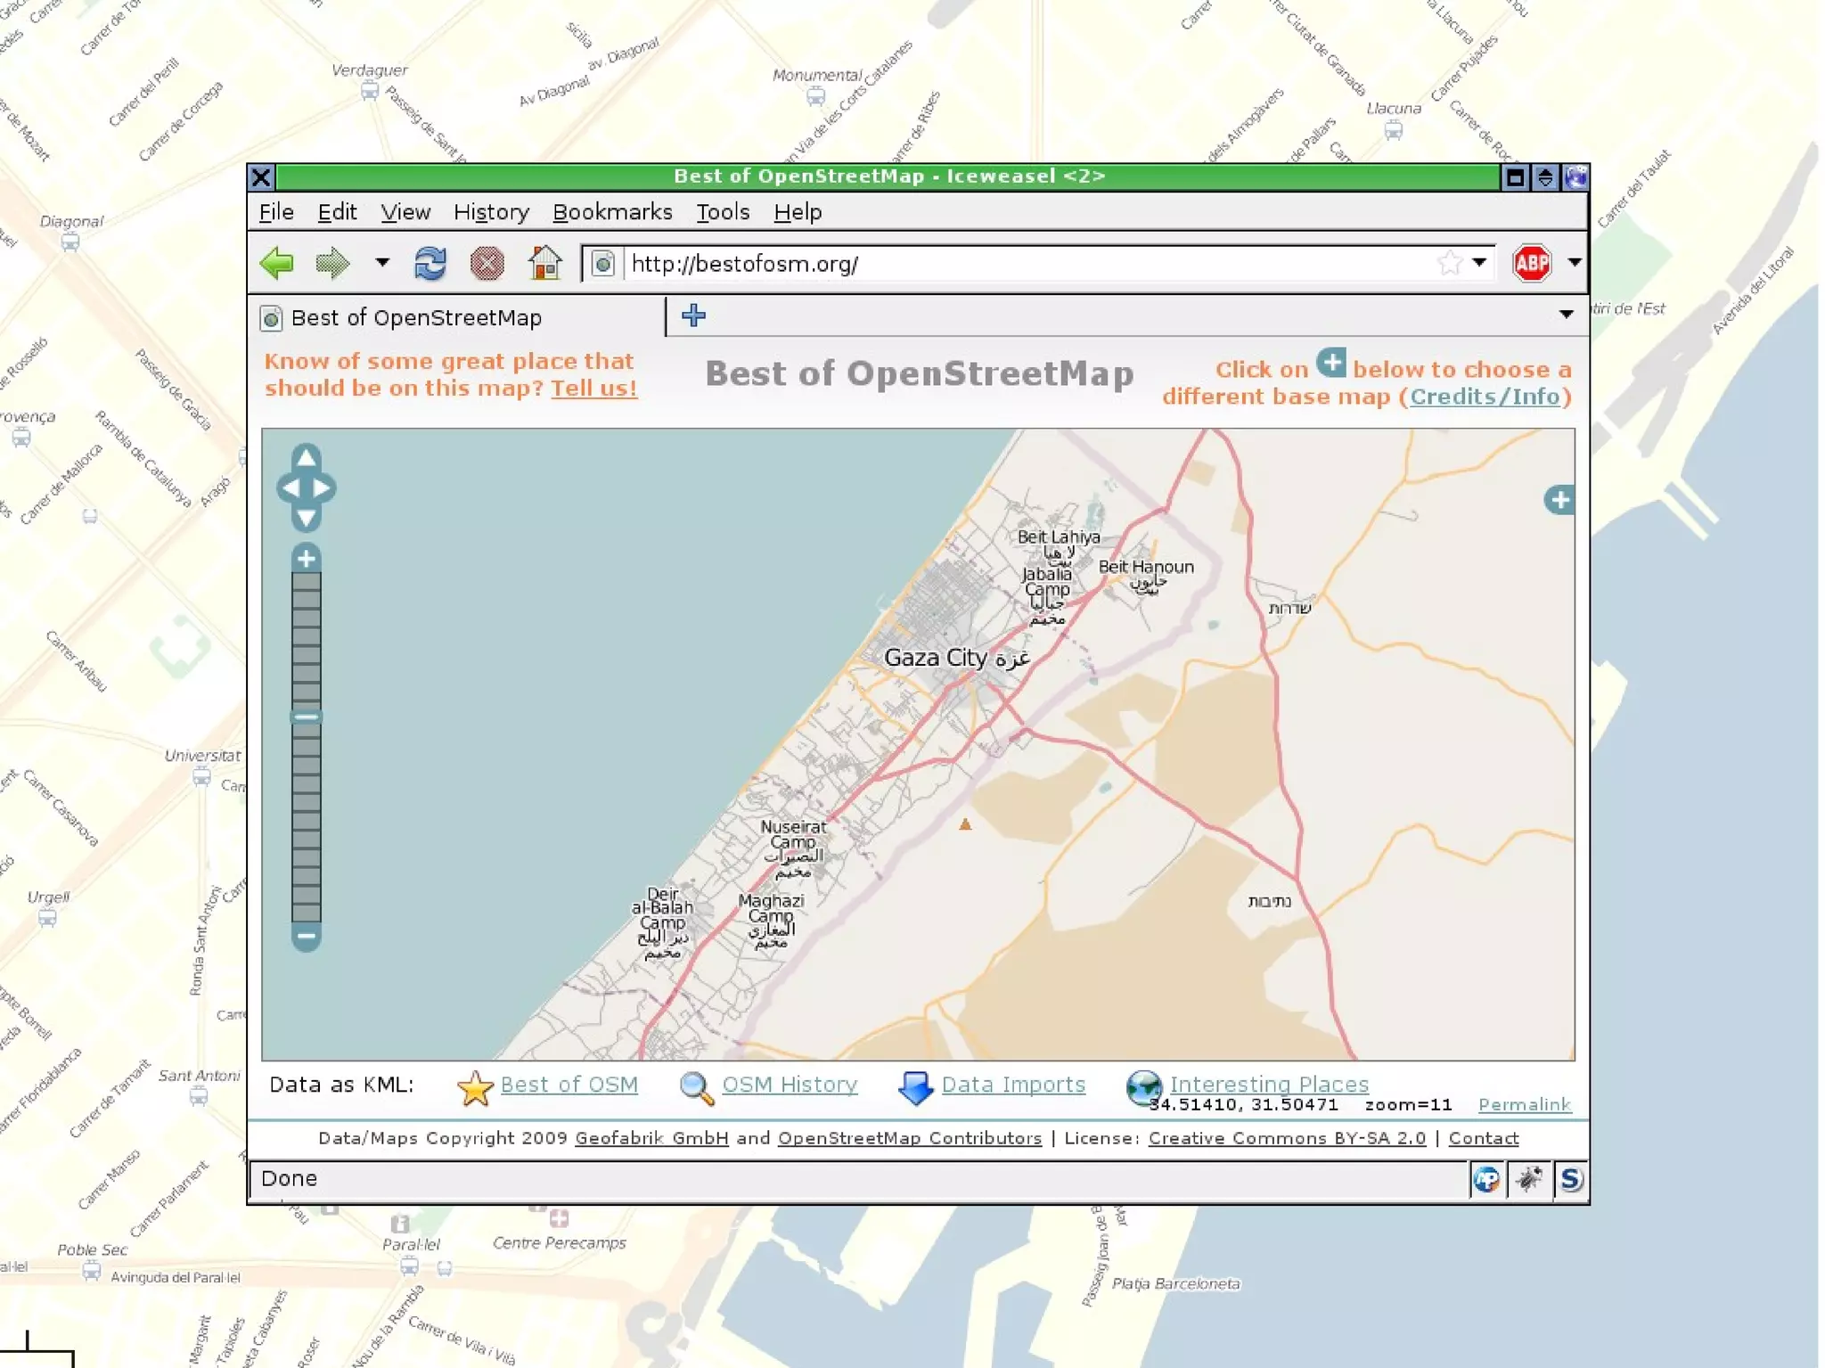Open the back/forward history dropdown arrow
Viewport: 1825px width, 1368px height.
pos(382,263)
